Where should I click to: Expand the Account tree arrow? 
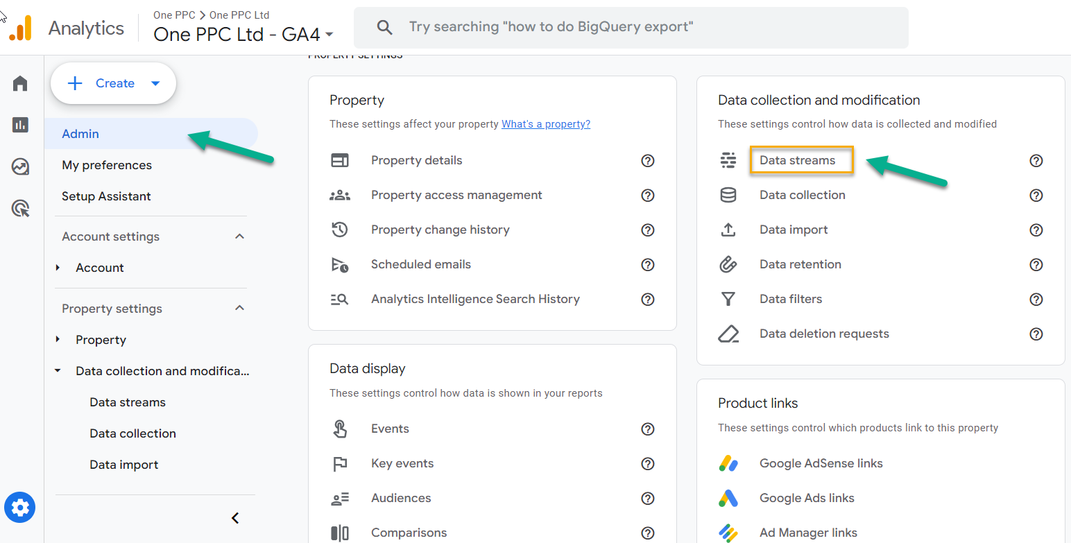58,268
